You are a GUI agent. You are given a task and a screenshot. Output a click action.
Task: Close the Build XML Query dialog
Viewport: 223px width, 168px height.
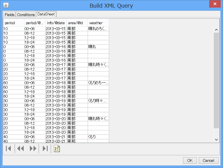[x=215, y=4]
